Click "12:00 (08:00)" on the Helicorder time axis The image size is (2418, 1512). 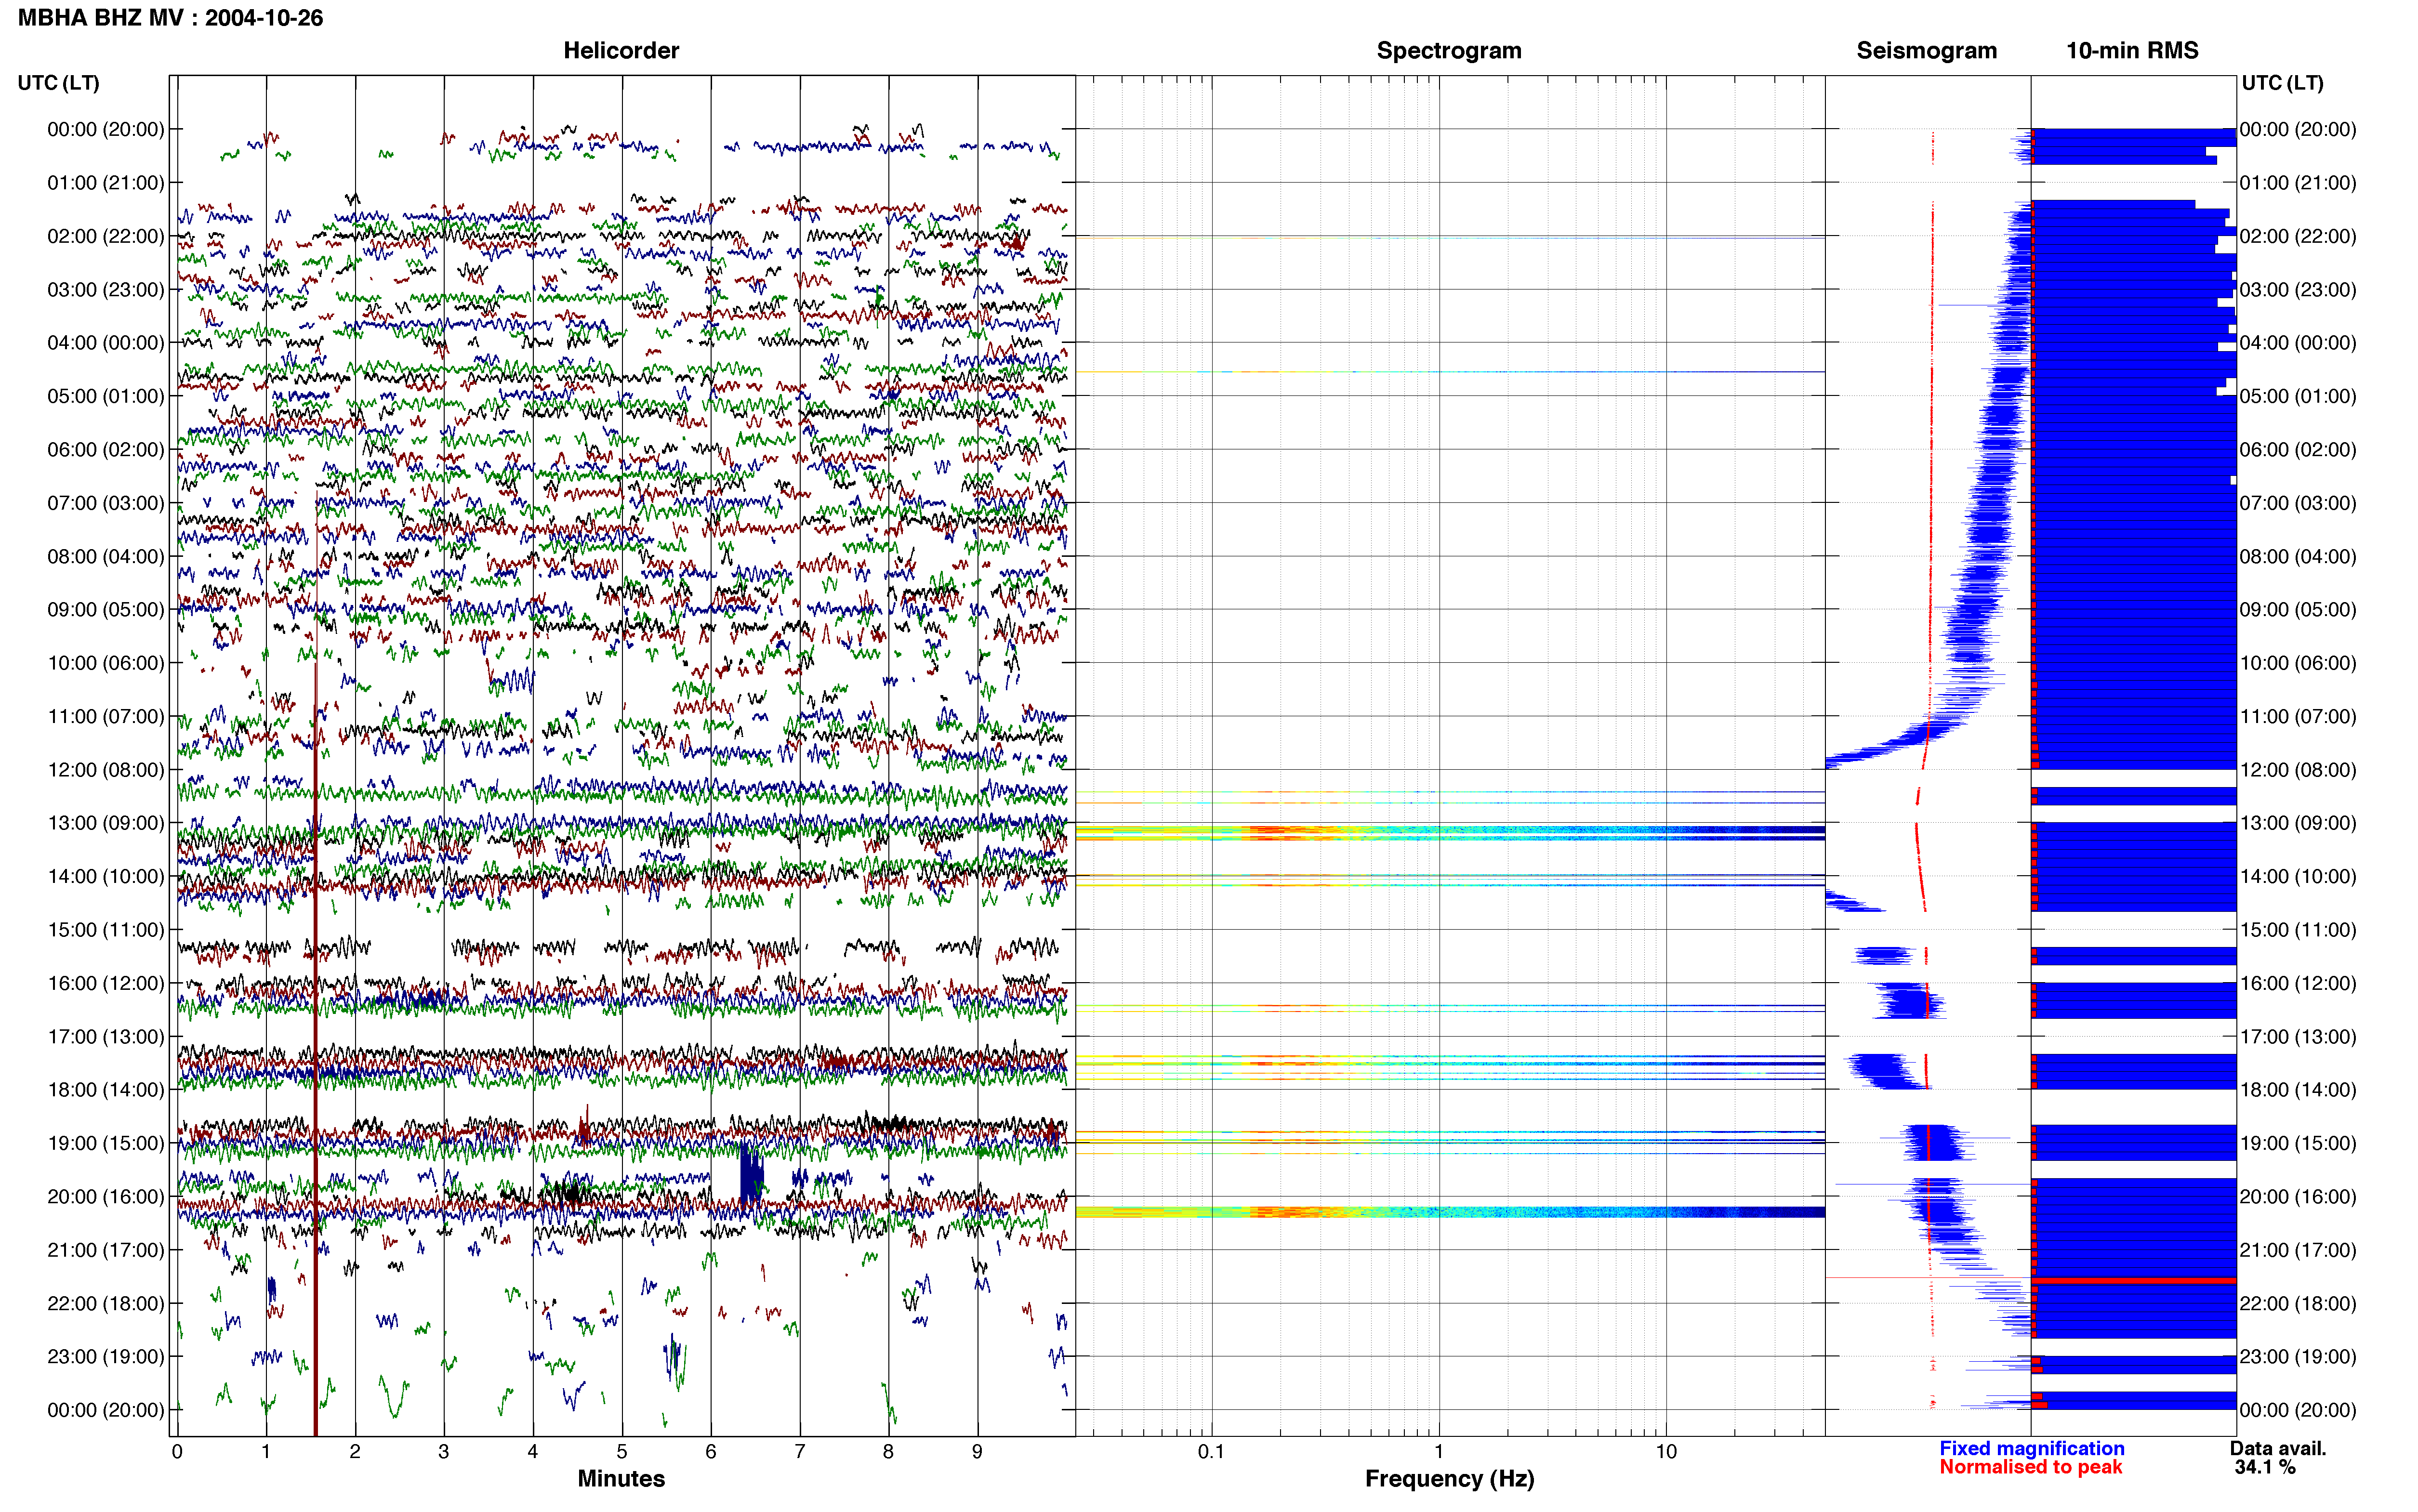pyautogui.click(x=106, y=770)
